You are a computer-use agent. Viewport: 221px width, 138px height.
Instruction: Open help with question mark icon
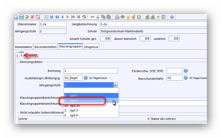click(172, 17)
